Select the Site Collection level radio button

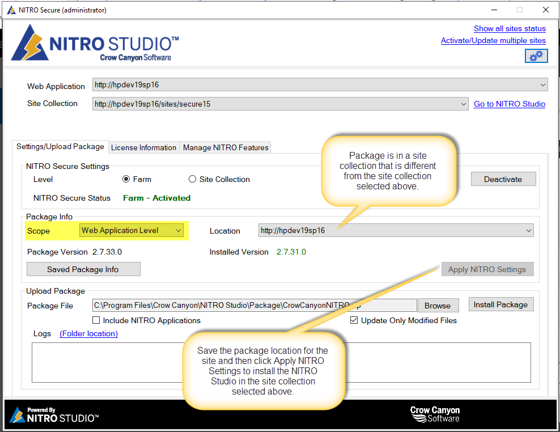click(192, 179)
